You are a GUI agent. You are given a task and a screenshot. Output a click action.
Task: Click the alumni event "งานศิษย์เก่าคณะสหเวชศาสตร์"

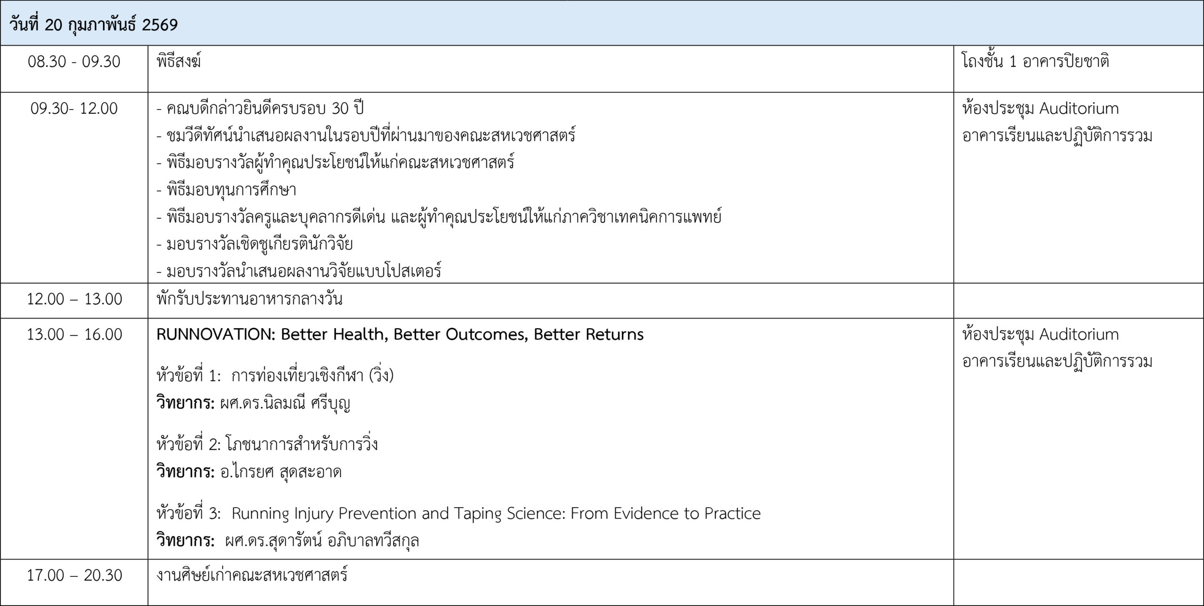pos(252,575)
